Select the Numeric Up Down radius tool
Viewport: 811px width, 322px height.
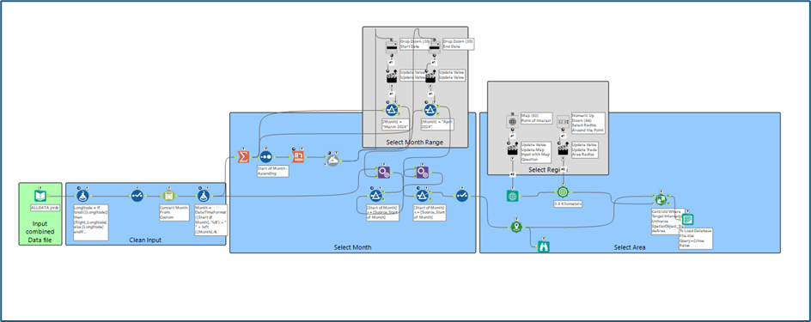point(563,122)
